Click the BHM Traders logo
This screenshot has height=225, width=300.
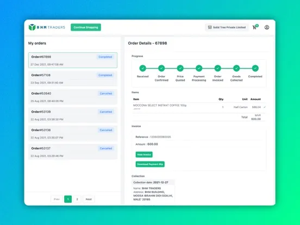click(47, 27)
